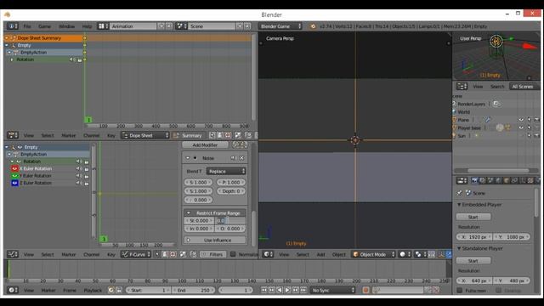This screenshot has width=544, height=306.
Task: Mute the X Euler Rotation channel
Action: (x=79, y=168)
